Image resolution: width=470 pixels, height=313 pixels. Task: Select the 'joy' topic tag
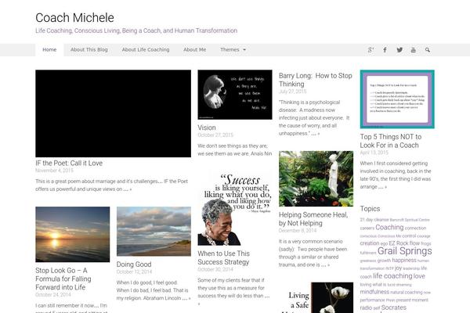398,268
